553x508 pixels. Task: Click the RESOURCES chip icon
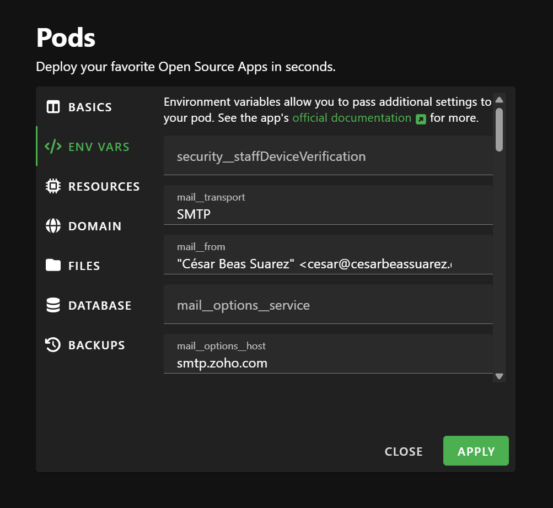[x=52, y=186]
